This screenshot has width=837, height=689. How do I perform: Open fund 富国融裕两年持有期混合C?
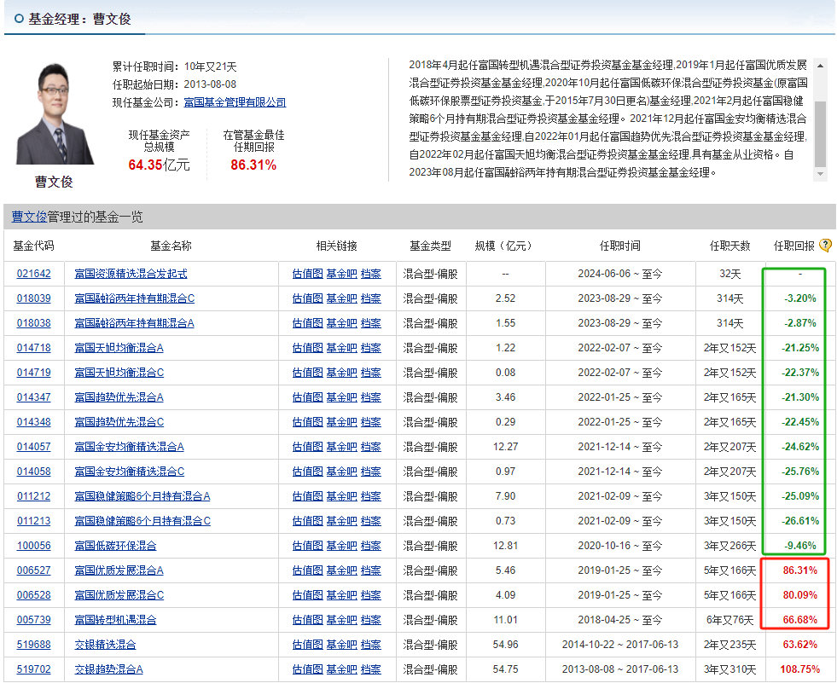click(135, 298)
